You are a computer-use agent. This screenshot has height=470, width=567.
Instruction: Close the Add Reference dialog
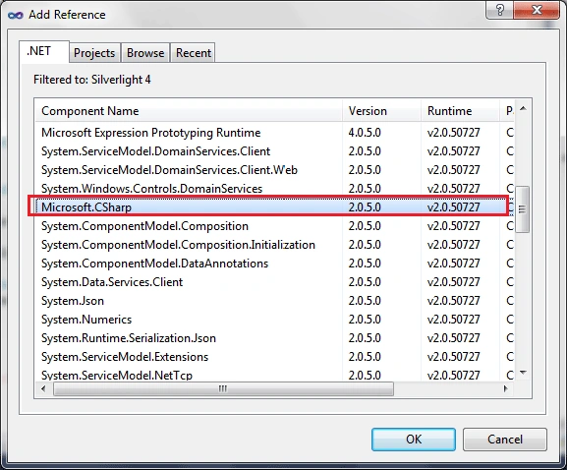click(x=537, y=10)
